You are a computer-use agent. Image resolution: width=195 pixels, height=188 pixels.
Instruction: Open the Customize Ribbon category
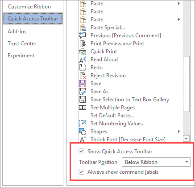pyautogui.click(x=29, y=7)
